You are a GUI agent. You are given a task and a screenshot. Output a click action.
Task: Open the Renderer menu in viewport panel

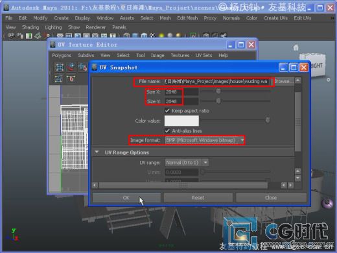click(x=96, y=27)
